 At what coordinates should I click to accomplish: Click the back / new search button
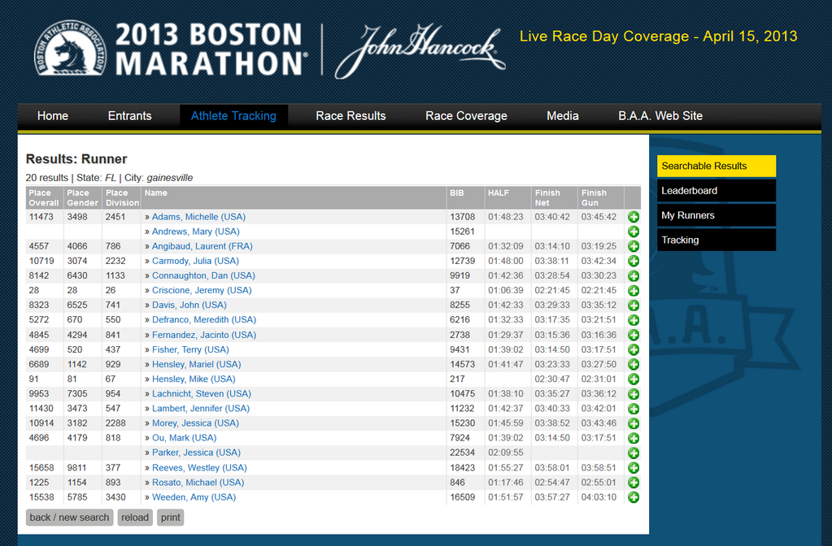coord(69,518)
